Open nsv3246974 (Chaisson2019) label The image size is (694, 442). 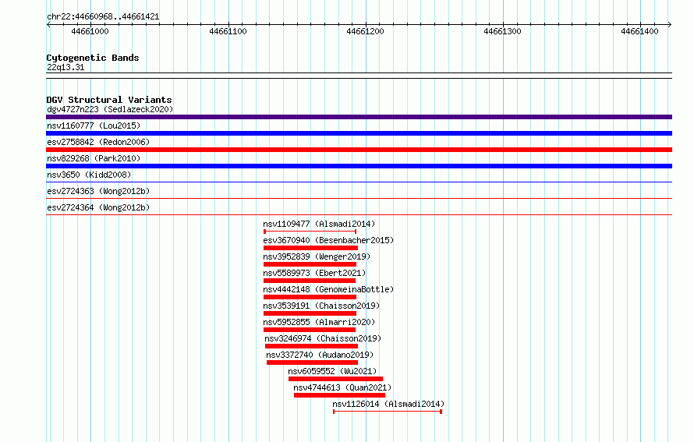pyautogui.click(x=323, y=338)
